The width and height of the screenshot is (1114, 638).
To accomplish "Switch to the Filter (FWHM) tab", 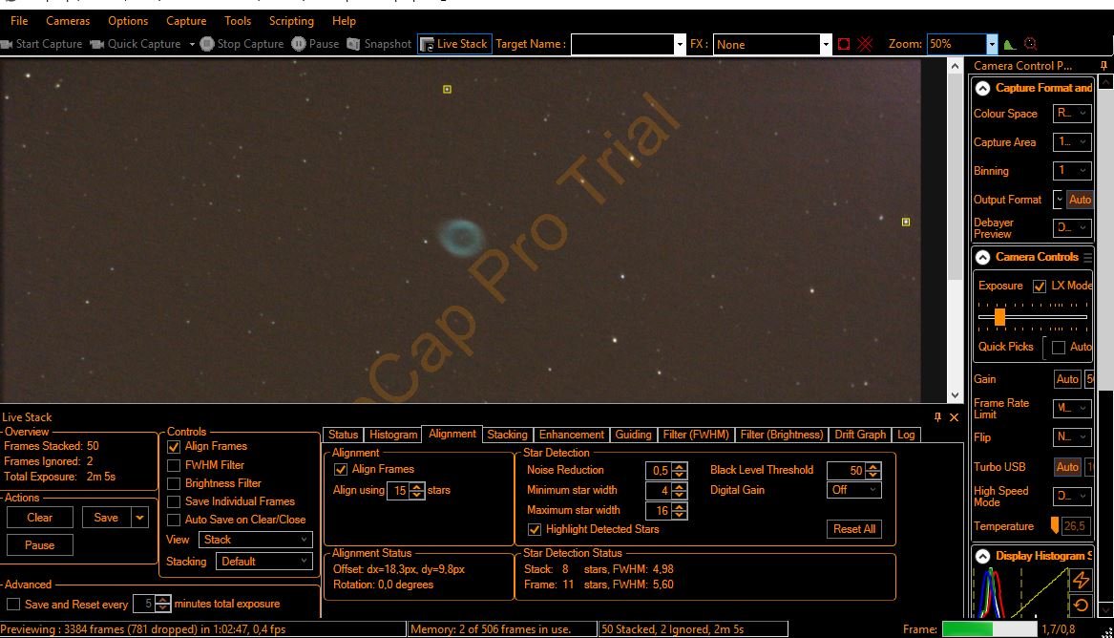I will coord(696,435).
